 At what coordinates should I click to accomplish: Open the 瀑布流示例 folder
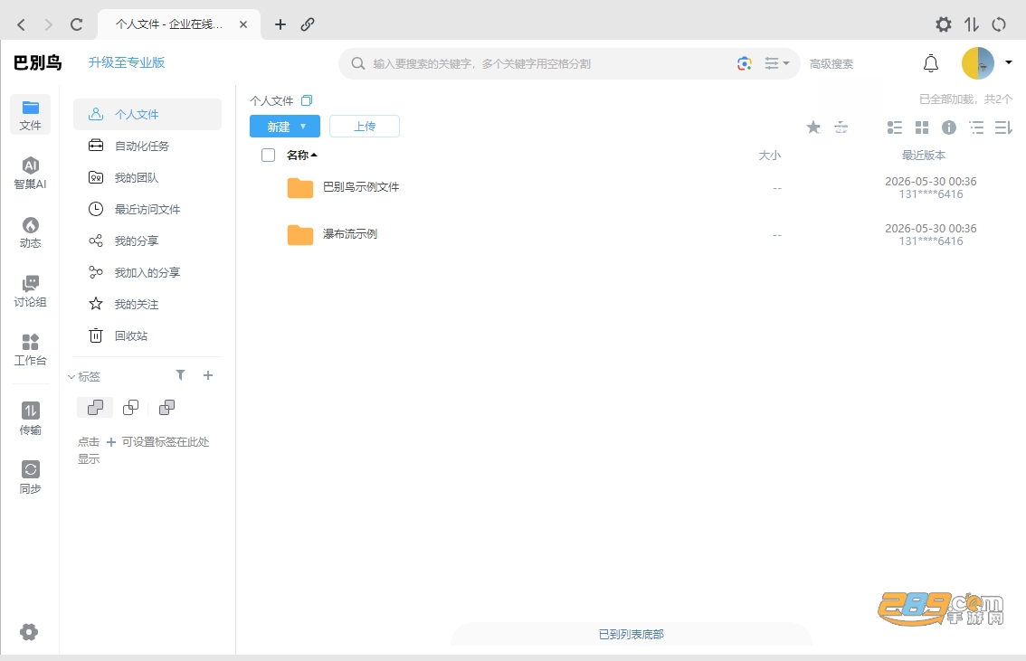click(x=349, y=234)
